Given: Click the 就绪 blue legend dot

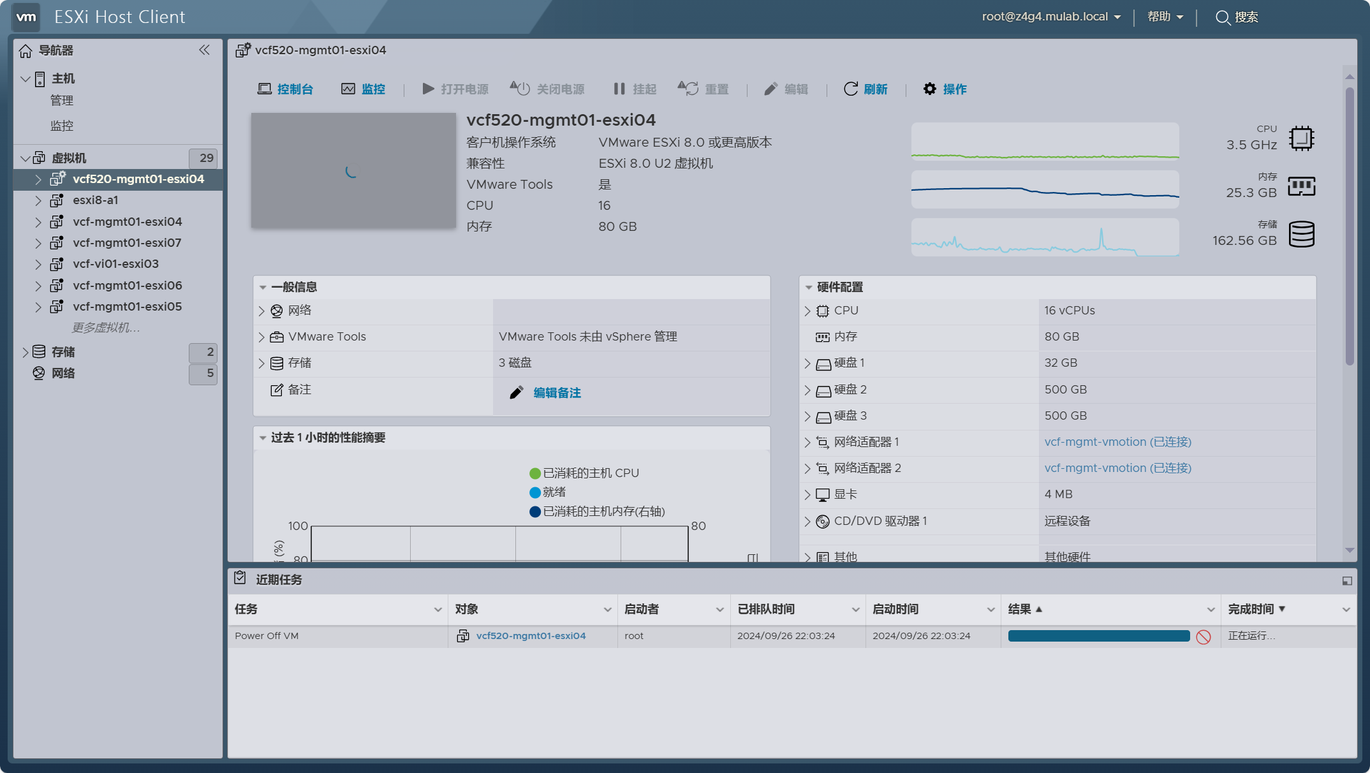Looking at the screenshot, I should (x=535, y=492).
